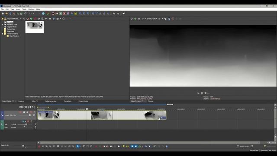Save preview snapshot to file
Image resolution: width=277 pixels, height=156 pixels.
pos(169,19)
